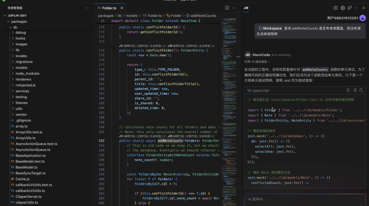
Task: Click addNoteCounts in the breadcrumb
Action: pyautogui.click(x=203, y=16)
